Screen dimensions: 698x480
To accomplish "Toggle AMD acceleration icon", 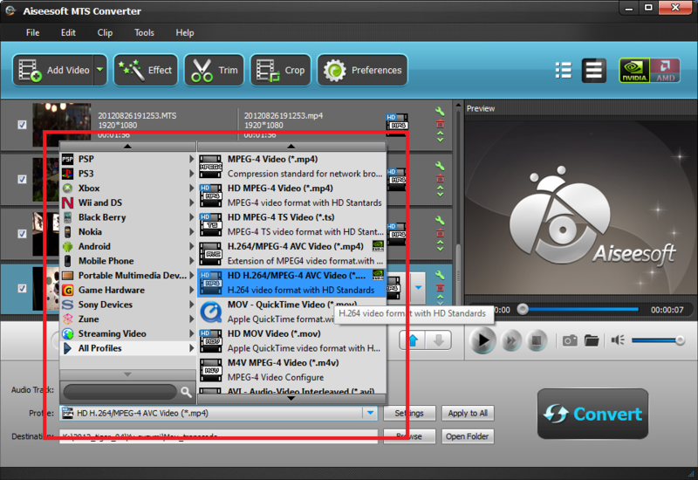I will [665, 71].
